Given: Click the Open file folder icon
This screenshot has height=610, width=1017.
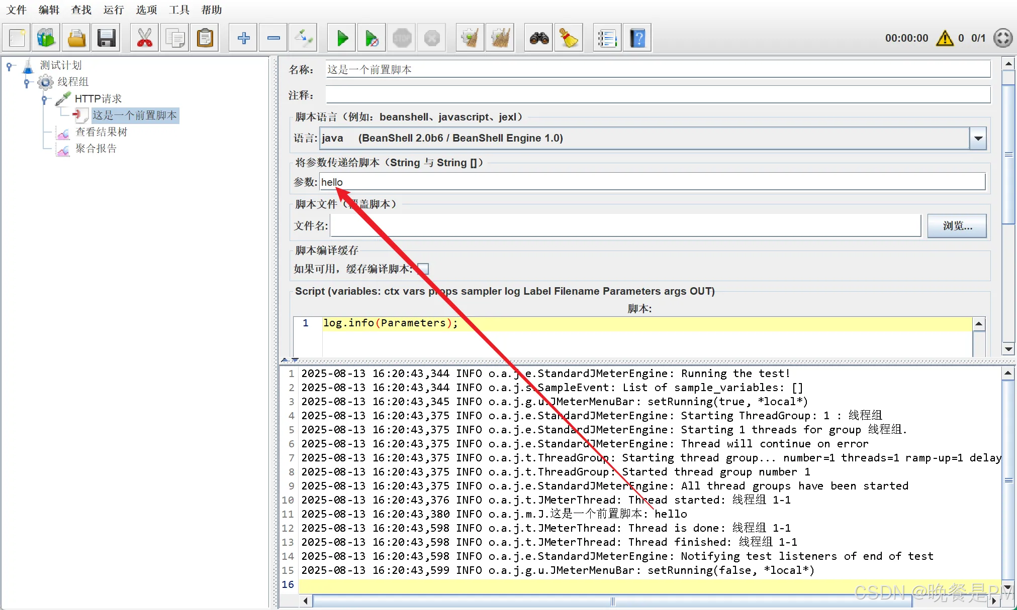Looking at the screenshot, I should click(76, 38).
